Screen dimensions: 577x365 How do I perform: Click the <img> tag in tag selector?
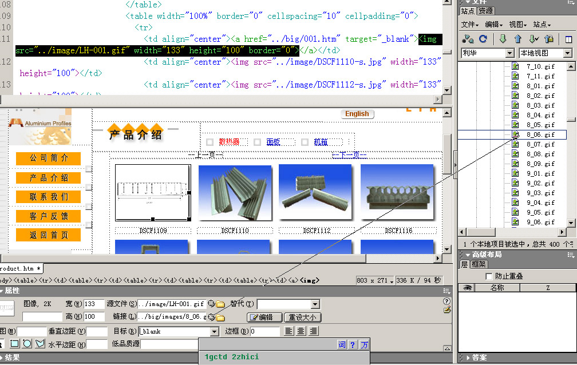310,281
